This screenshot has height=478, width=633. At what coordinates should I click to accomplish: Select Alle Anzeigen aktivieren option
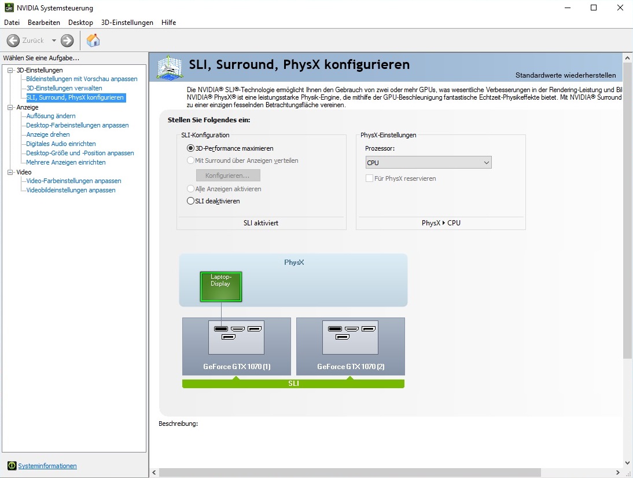(190, 189)
